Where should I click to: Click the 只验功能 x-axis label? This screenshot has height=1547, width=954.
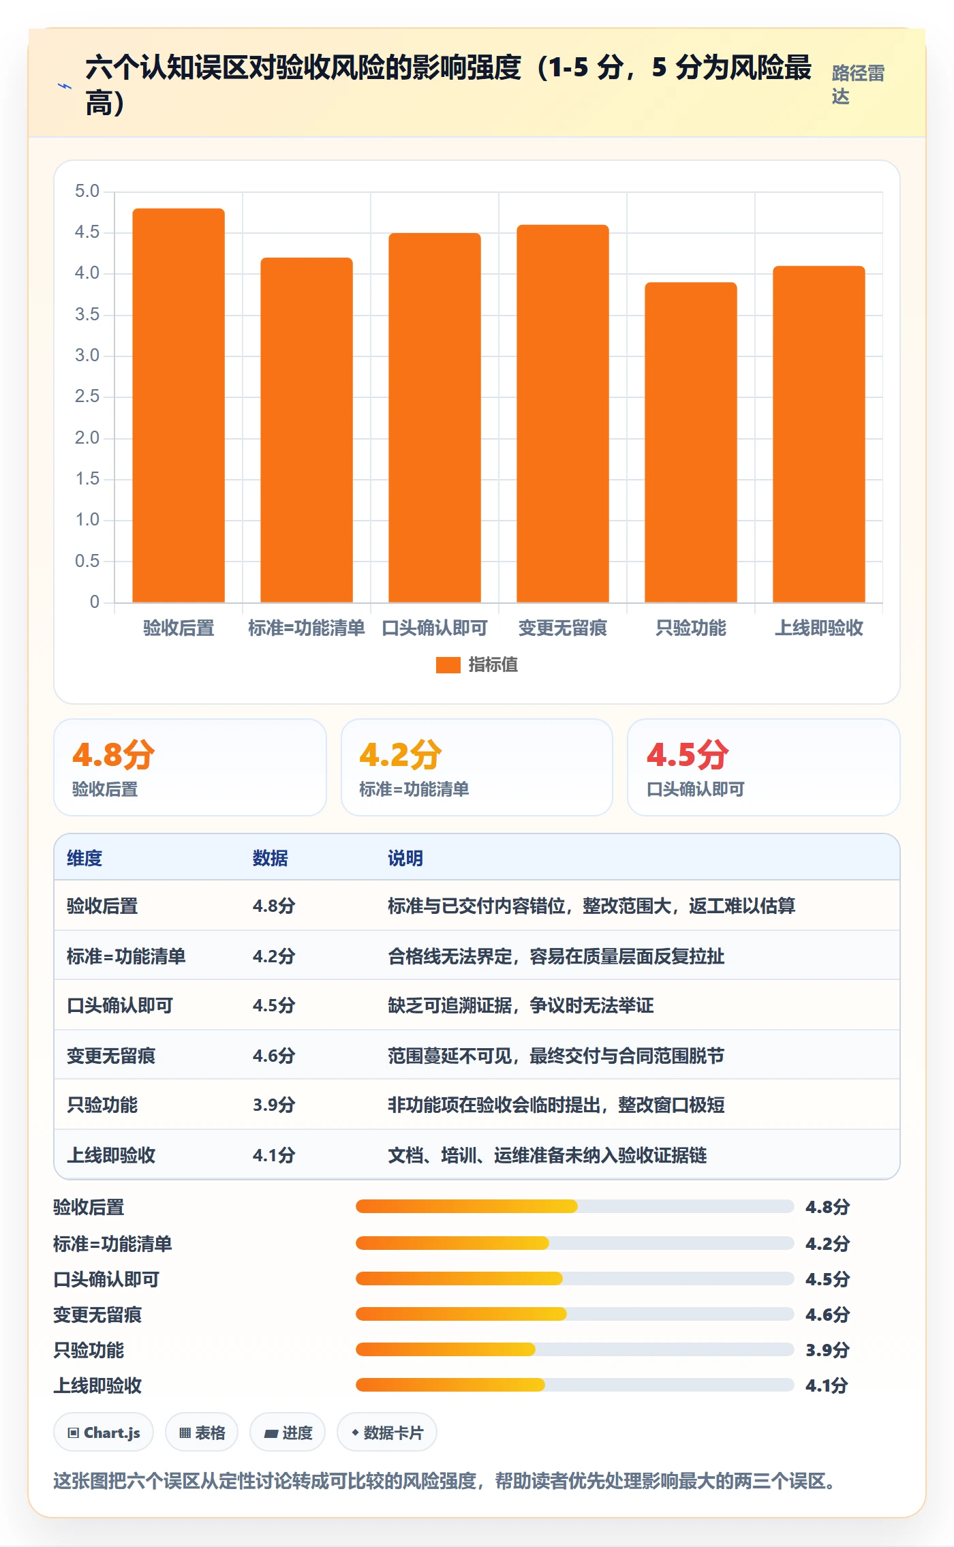(x=691, y=628)
